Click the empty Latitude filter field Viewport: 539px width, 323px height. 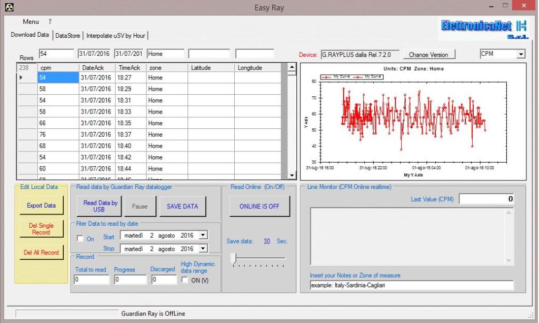(209, 54)
